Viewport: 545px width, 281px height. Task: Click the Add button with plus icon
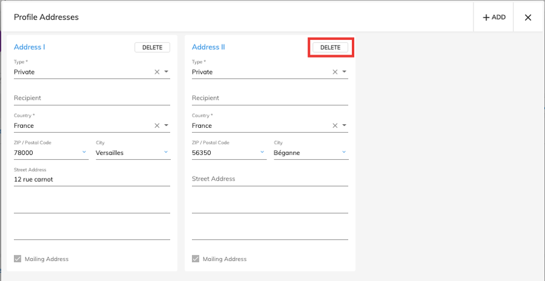point(494,18)
